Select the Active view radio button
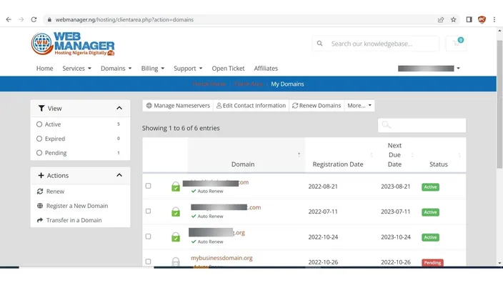 tap(39, 124)
